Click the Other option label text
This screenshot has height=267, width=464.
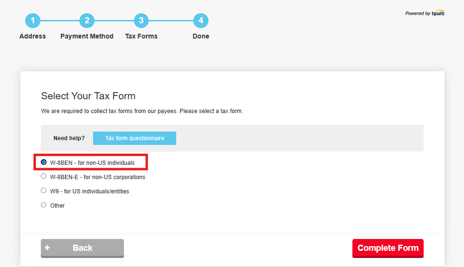(57, 205)
